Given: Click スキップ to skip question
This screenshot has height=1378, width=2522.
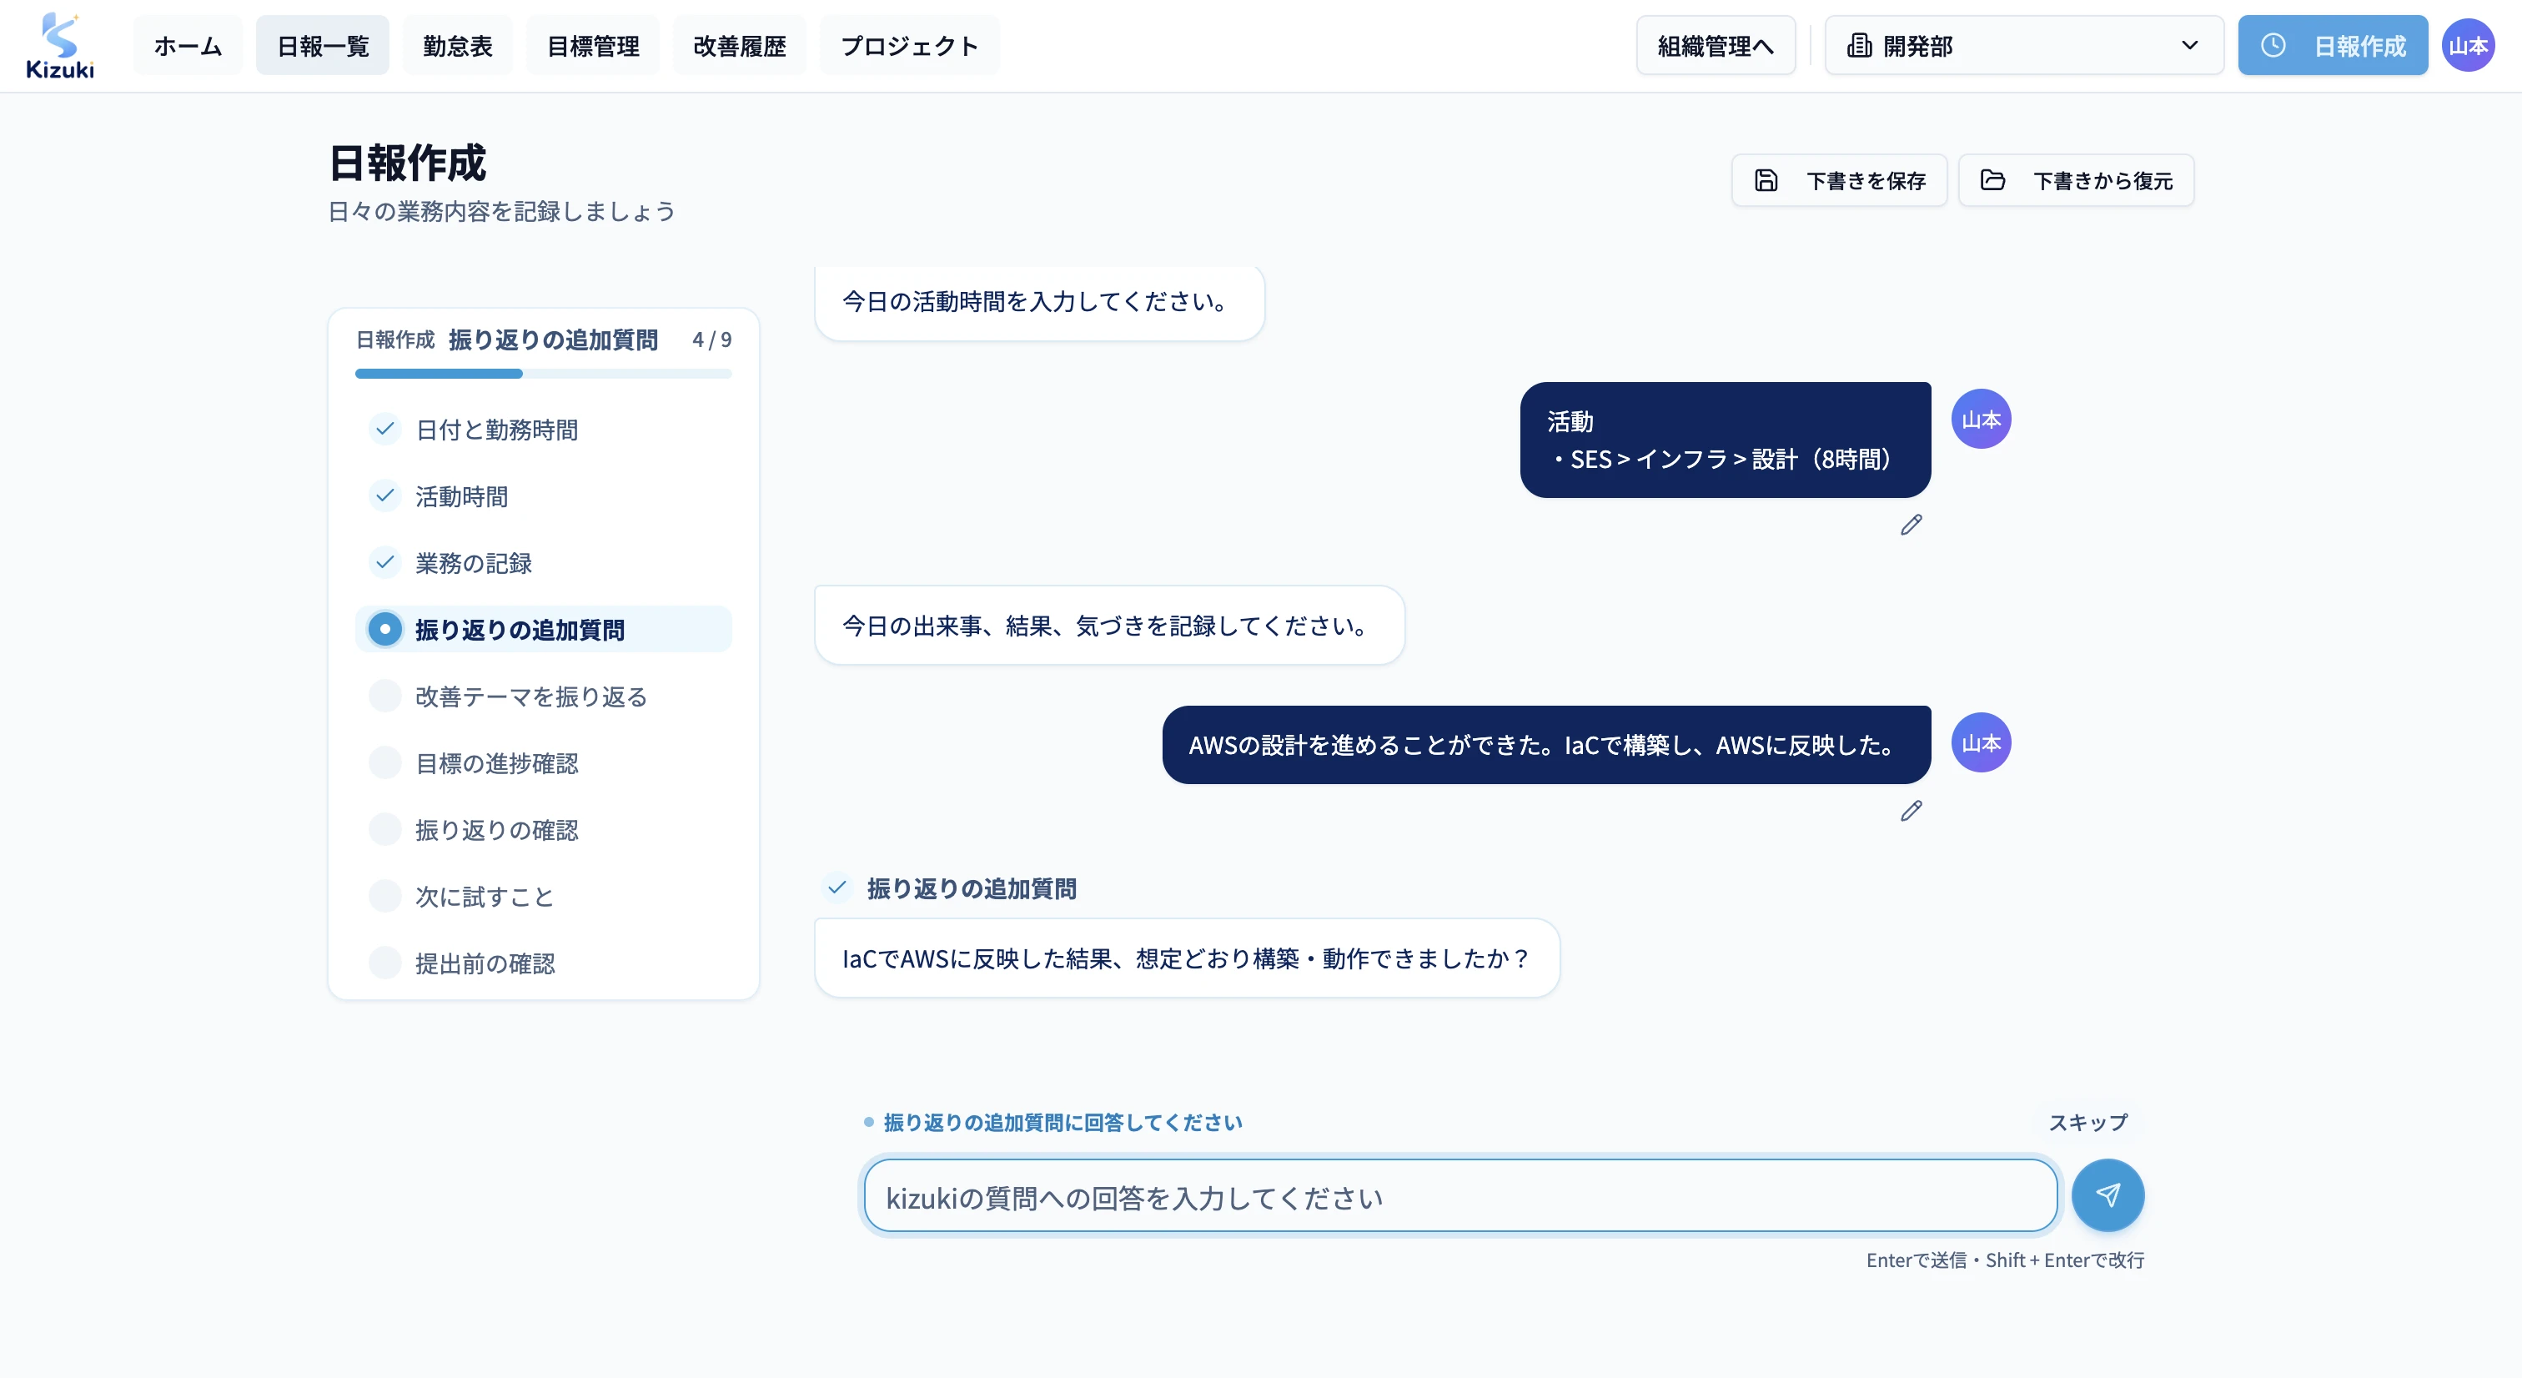Looking at the screenshot, I should tap(2087, 1123).
